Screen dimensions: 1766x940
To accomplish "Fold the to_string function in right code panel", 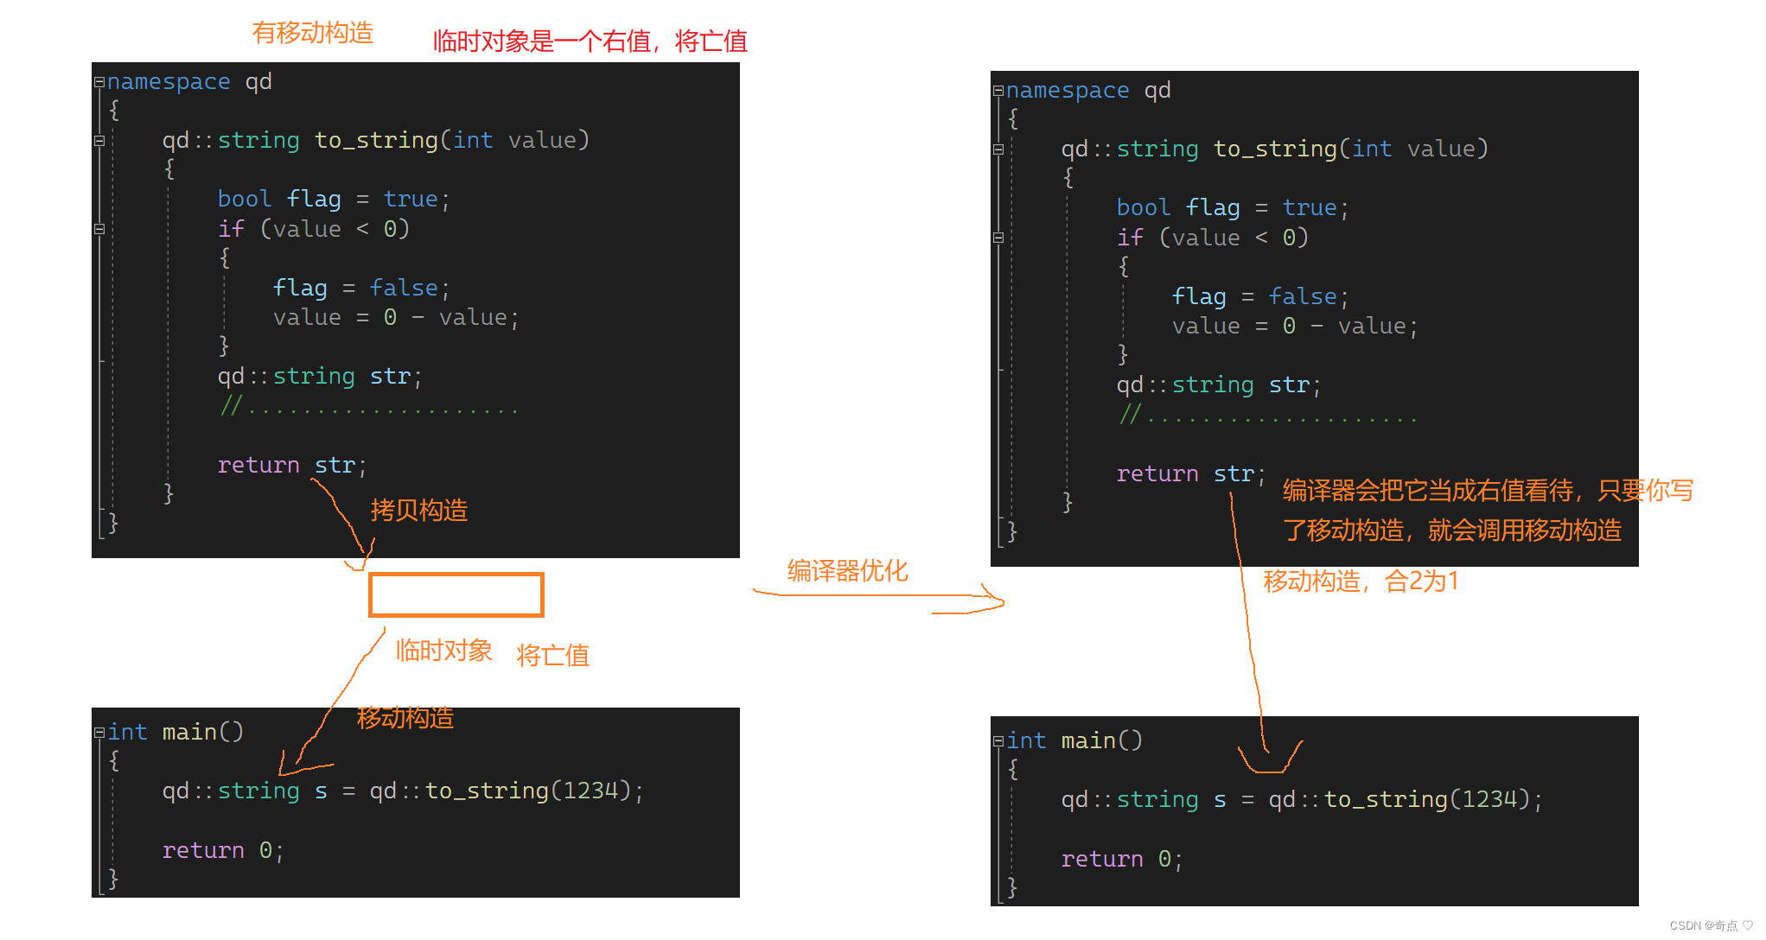I will (x=998, y=149).
